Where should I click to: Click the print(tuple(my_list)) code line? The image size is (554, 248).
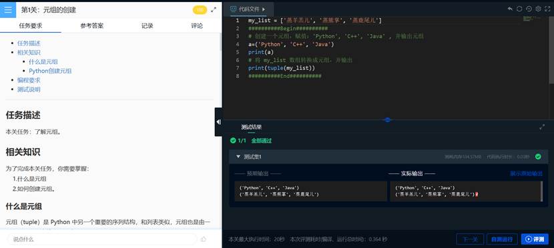281,68
